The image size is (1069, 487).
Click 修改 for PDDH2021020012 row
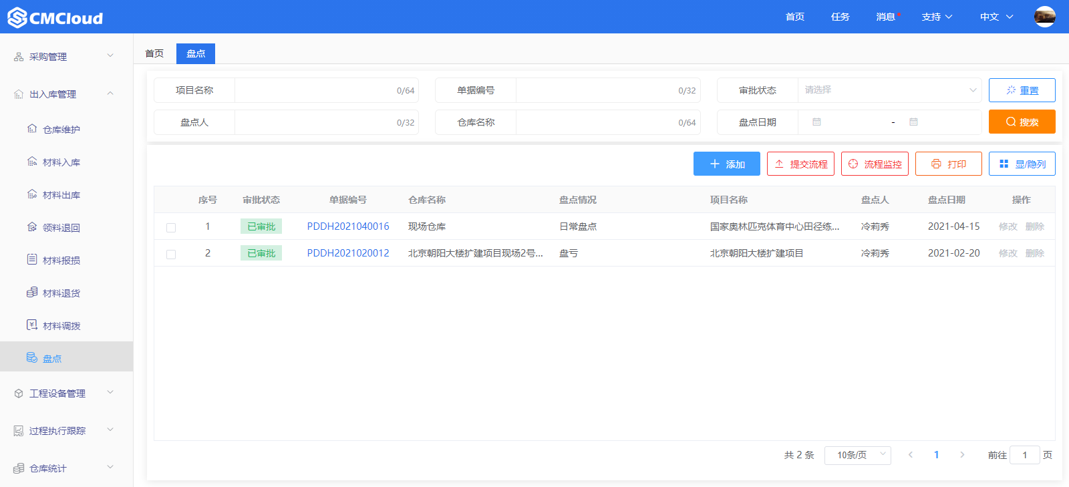(1008, 253)
